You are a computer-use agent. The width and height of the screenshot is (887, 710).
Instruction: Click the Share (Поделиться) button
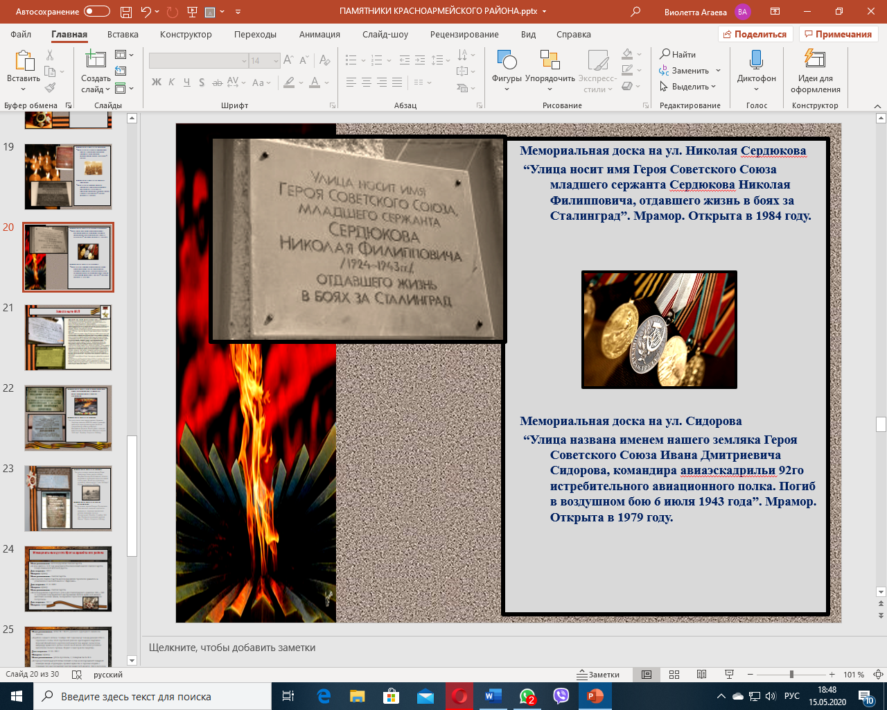pyautogui.click(x=755, y=34)
